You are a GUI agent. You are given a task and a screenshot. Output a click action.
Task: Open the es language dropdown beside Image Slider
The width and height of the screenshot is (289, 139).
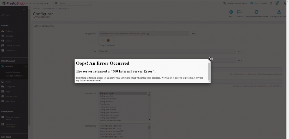tap(194, 34)
